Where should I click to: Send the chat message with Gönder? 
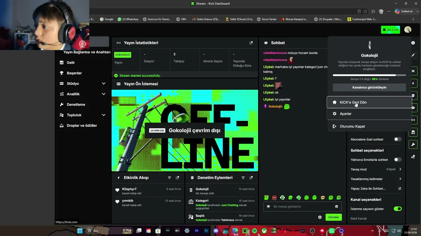(334, 217)
